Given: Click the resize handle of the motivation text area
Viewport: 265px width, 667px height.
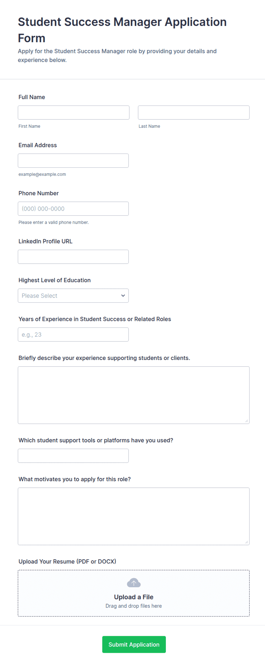Looking at the screenshot, I should pos(247,542).
